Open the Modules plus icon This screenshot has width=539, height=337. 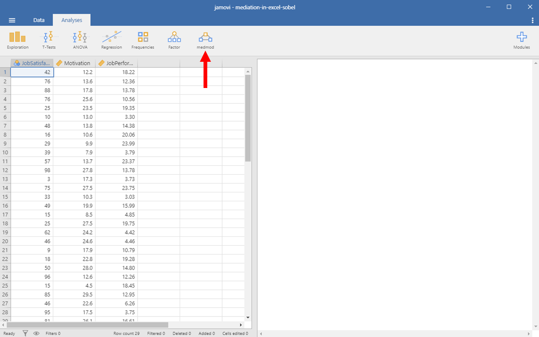tap(521, 40)
